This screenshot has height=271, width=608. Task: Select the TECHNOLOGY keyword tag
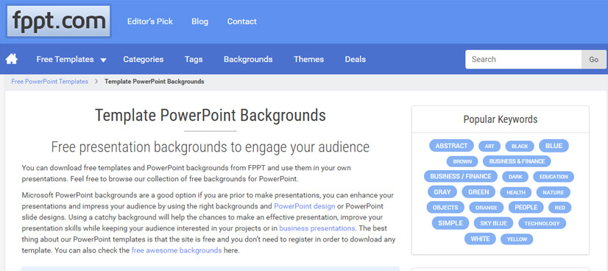point(542,223)
